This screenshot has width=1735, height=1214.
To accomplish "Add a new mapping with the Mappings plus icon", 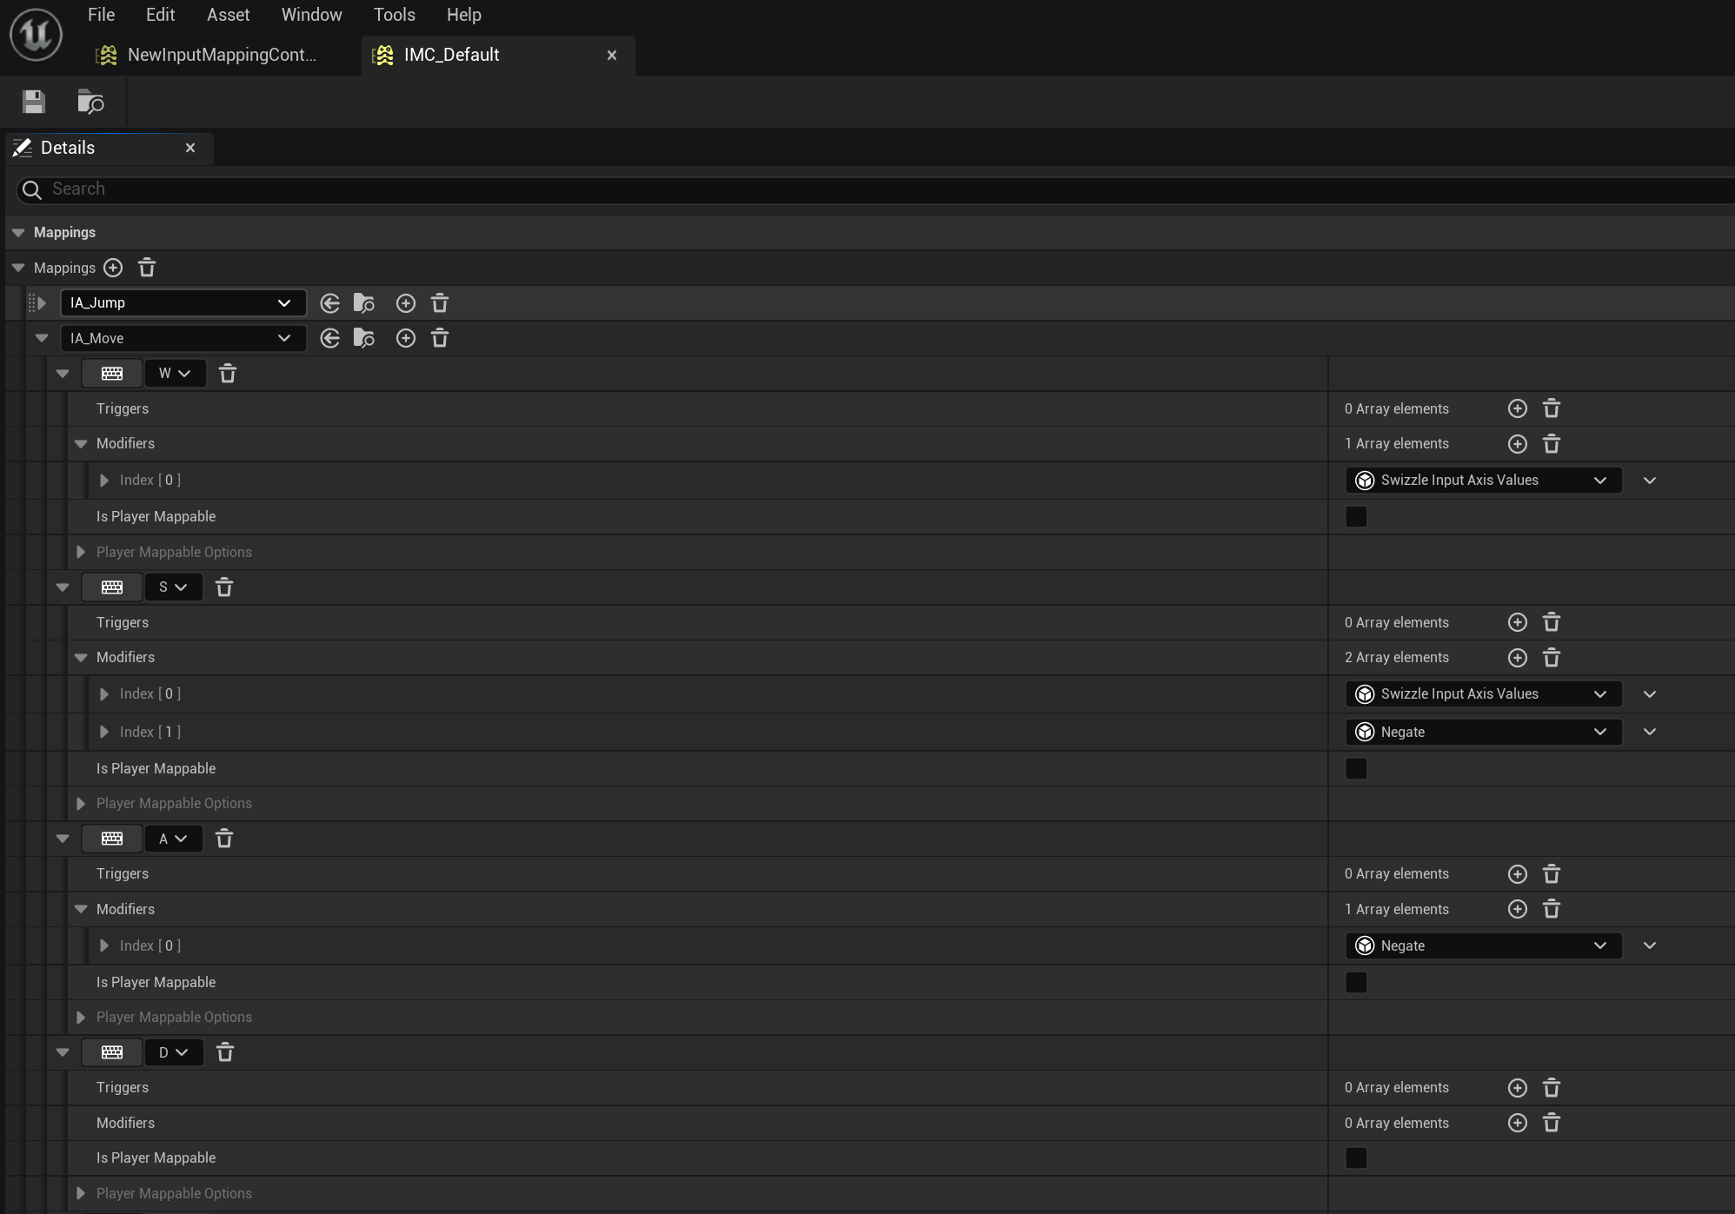I will click(113, 268).
